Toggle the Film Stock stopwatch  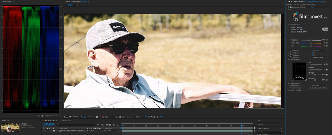(x=290, y=51)
